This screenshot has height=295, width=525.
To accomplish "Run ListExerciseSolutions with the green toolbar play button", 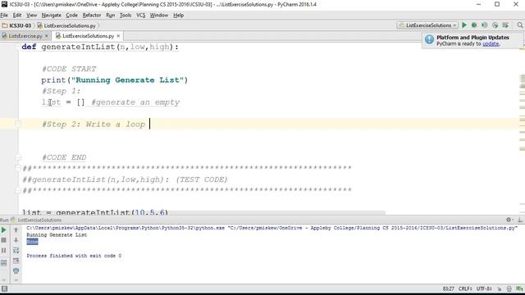I will click(x=464, y=25).
